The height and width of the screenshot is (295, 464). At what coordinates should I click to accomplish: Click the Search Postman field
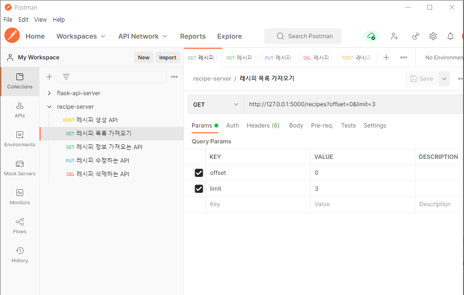click(302, 36)
